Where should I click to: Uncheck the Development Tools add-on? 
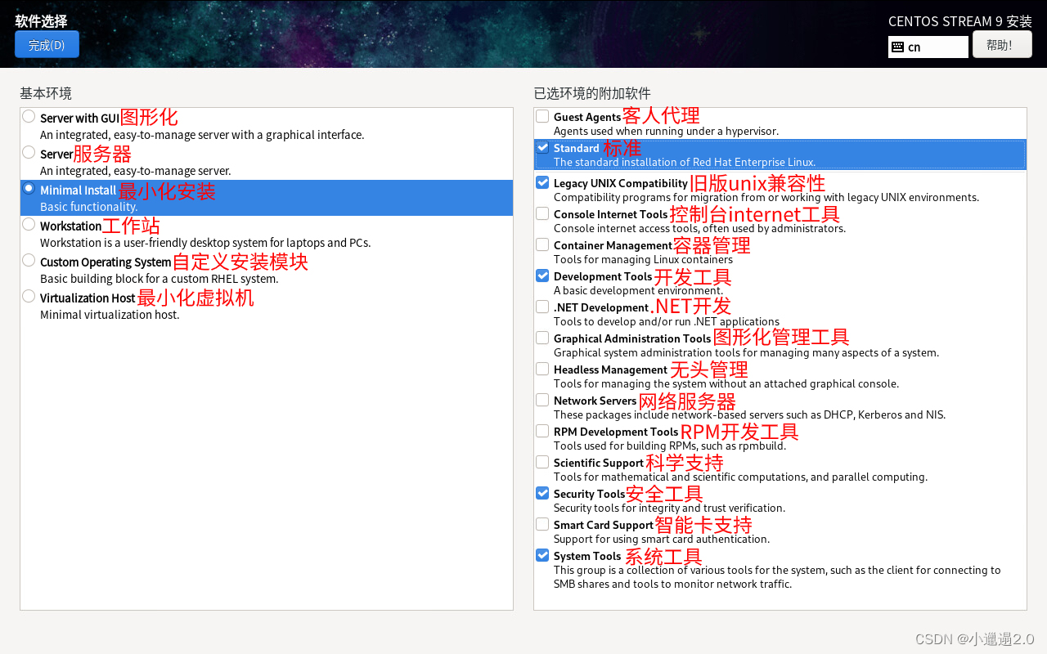point(541,275)
